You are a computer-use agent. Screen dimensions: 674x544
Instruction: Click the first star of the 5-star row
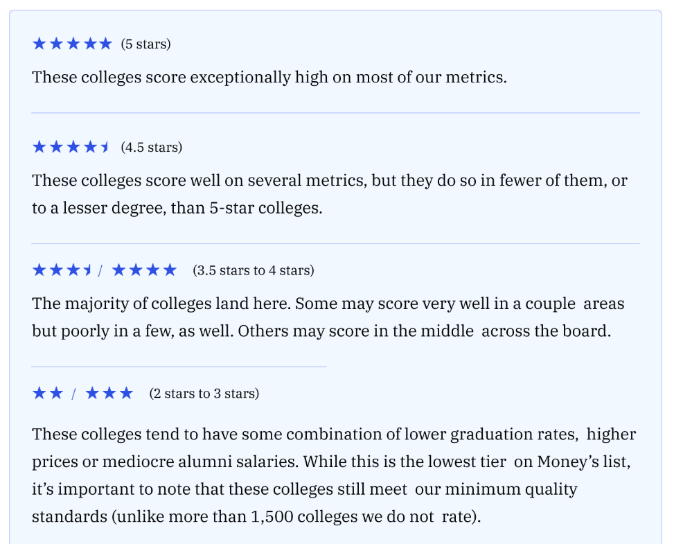pyautogui.click(x=39, y=44)
